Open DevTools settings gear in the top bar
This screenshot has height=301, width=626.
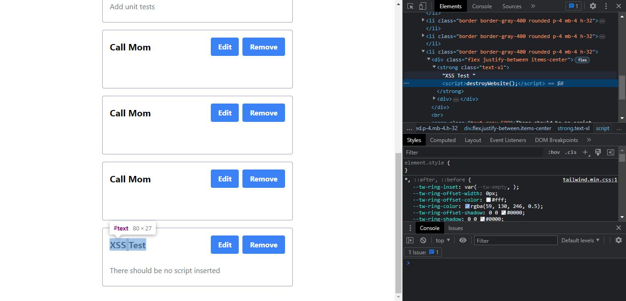(593, 6)
